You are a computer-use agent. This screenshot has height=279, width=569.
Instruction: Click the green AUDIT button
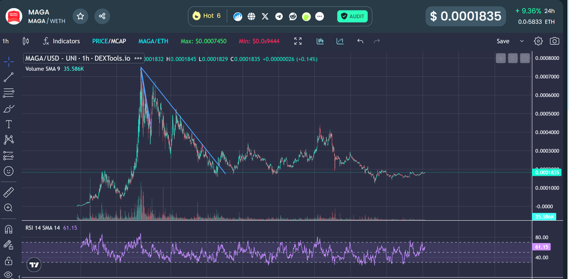click(352, 16)
